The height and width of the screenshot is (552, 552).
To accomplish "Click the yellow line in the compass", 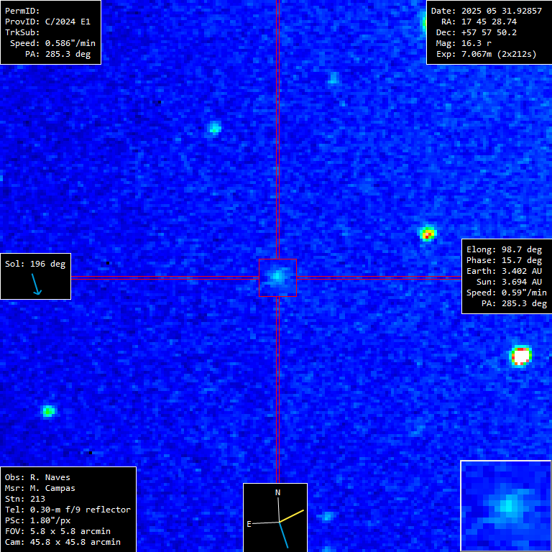I will pos(293,515).
